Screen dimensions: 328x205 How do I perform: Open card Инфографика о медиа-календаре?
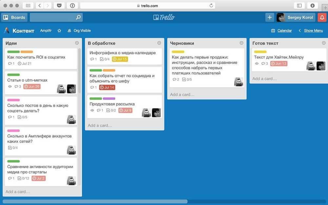(x=125, y=57)
